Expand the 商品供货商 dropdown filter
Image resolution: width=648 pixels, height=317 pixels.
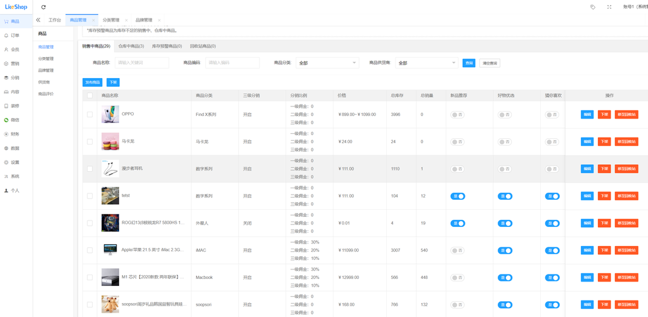(x=426, y=63)
